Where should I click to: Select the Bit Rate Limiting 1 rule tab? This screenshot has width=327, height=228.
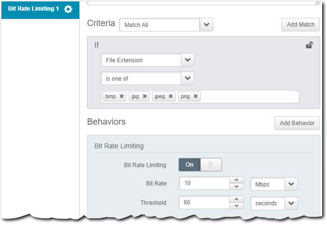[34, 9]
